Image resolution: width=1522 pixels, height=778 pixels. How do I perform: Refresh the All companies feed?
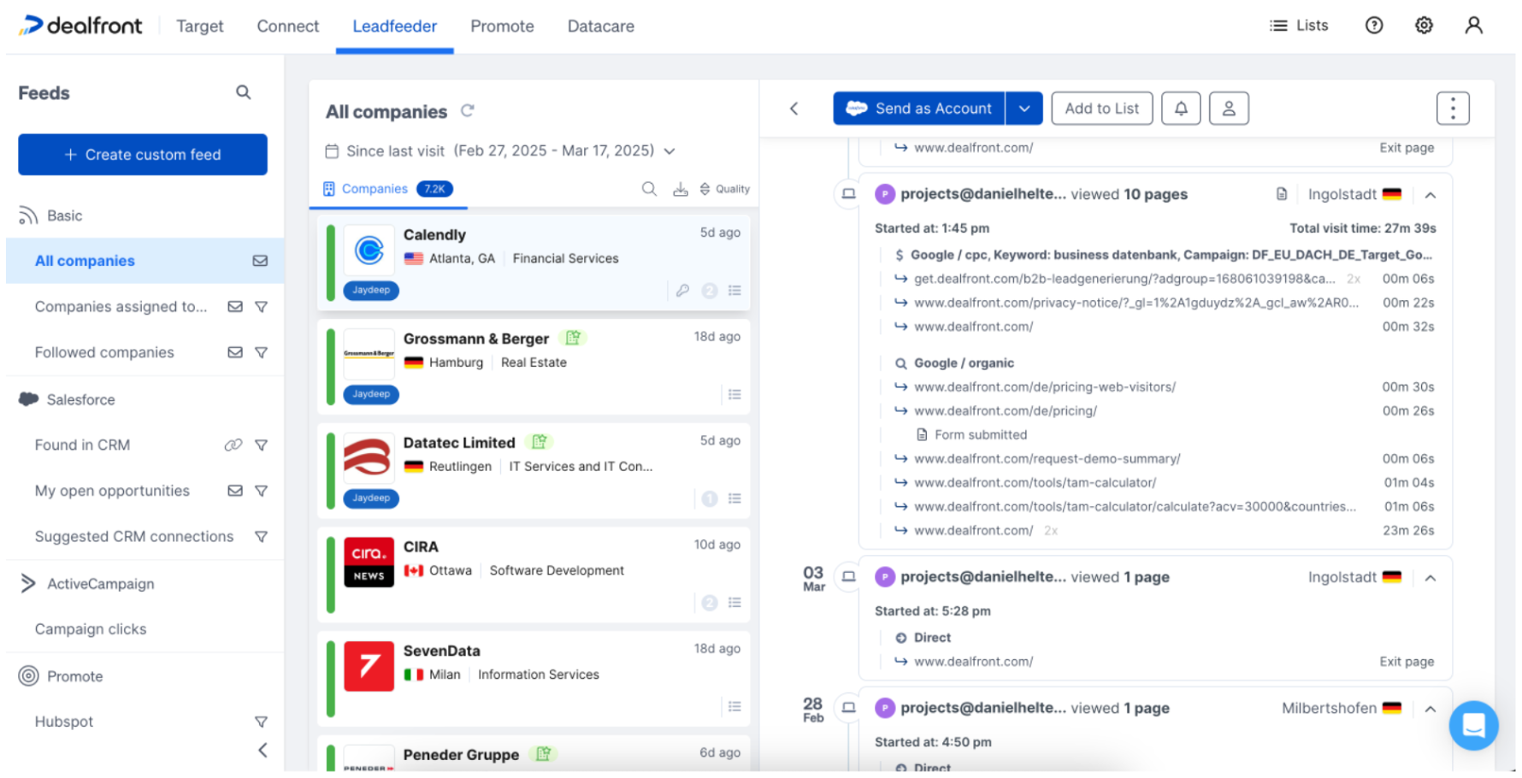tap(468, 111)
